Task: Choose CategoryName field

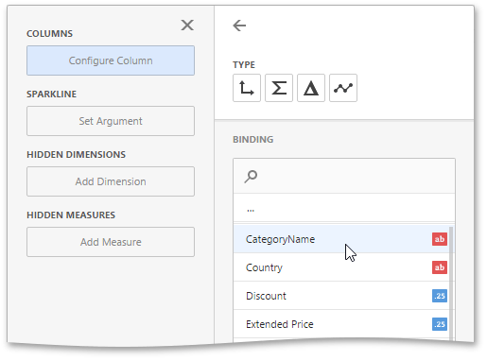Action: 341,239
